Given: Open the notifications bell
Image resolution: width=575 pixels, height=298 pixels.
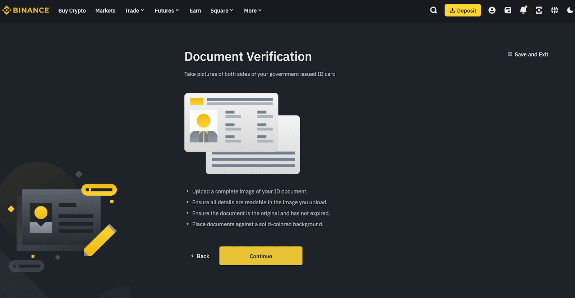Looking at the screenshot, I should 523,10.
